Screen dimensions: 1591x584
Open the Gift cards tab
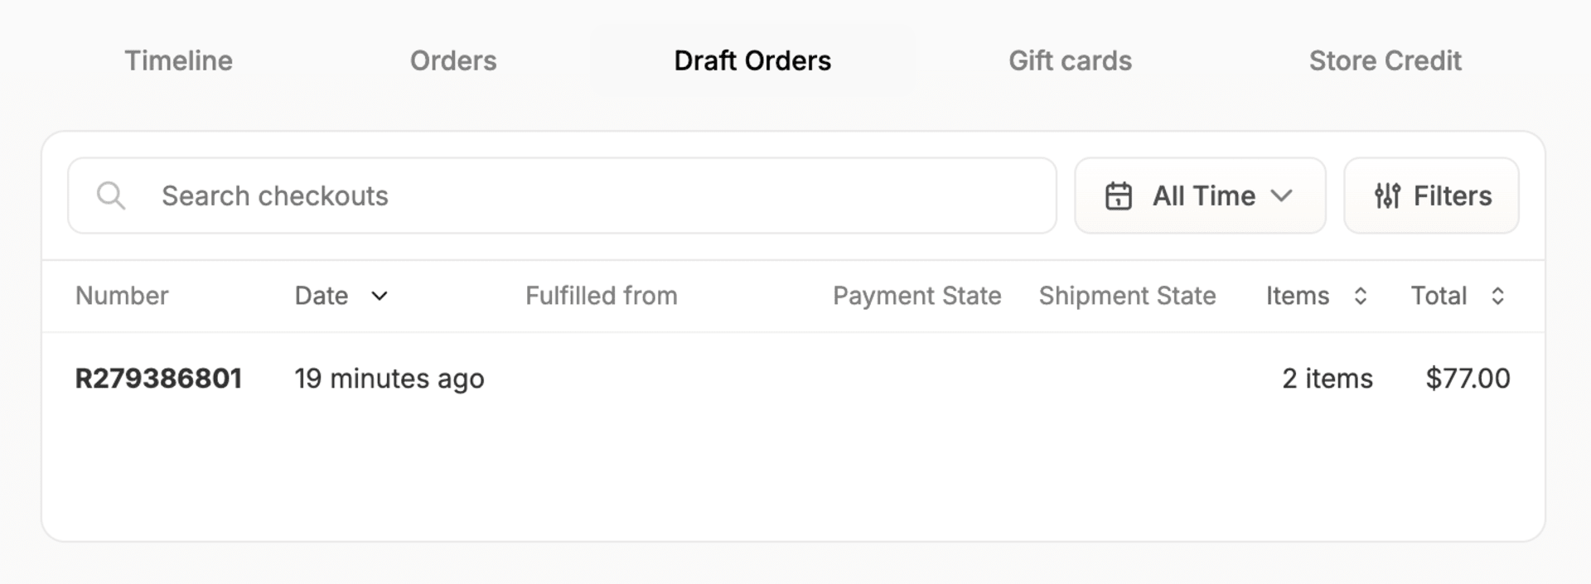pos(1070,60)
